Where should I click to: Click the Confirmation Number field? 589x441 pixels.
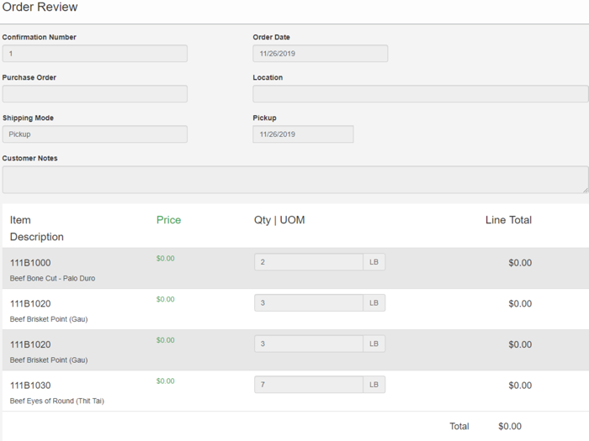pos(94,54)
